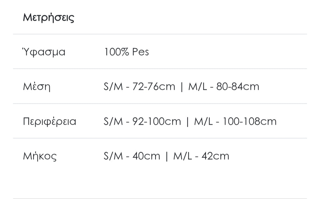Click the pipe separator in the Περιφέρεια row
The image size is (320, 199).
coord(187,122)
